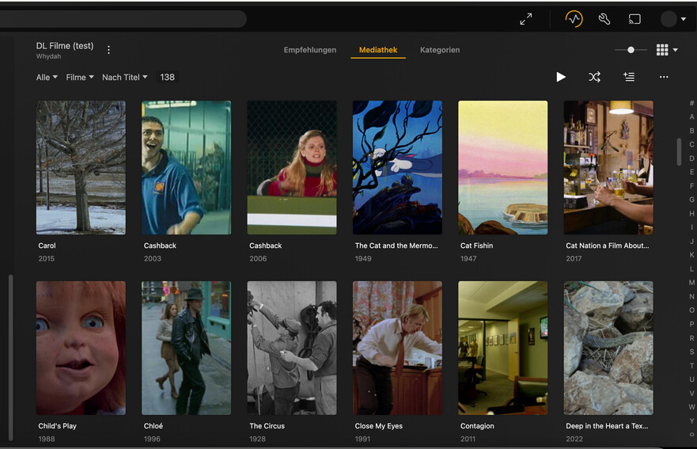Open the three-dot menu beside DL Filme (test)

[108, 50]
